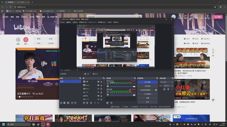227x127 pixels.
Task: Open scene filters icon in Scenes panel
Action: click(68, 103)
